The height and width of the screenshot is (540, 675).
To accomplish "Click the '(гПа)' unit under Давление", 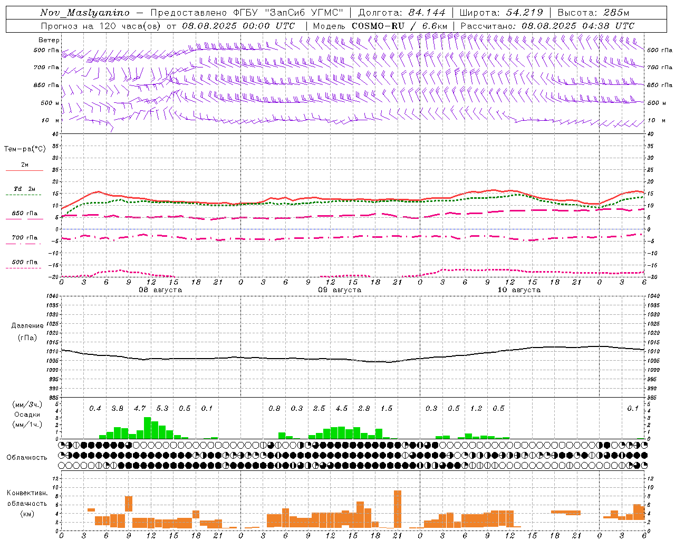I will coord(27,338).
